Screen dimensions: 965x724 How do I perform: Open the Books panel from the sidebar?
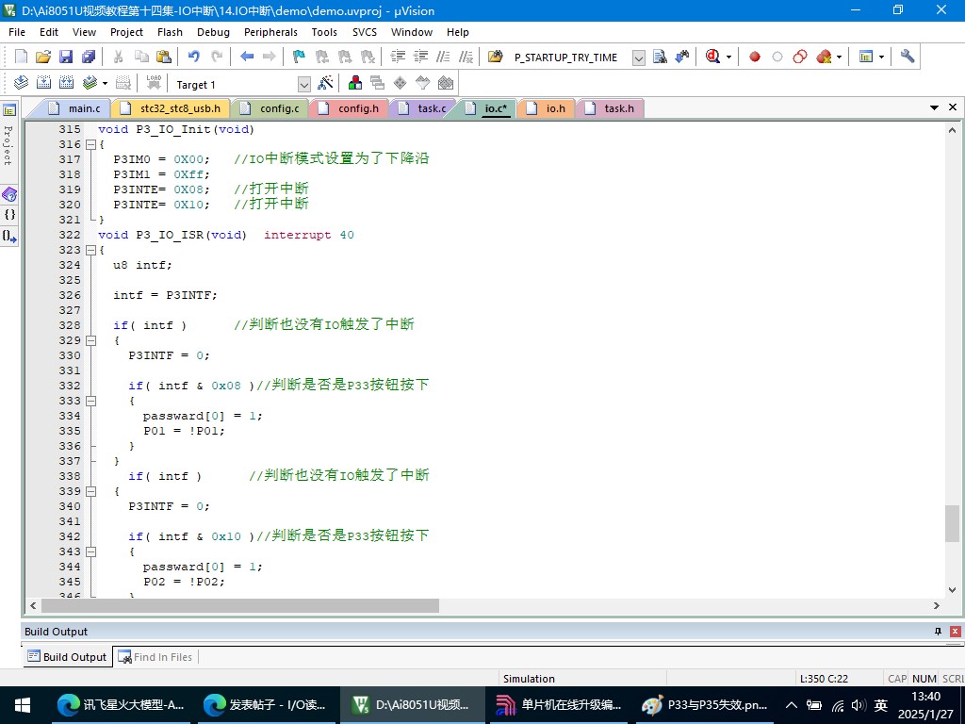click(x=9, y=195)
